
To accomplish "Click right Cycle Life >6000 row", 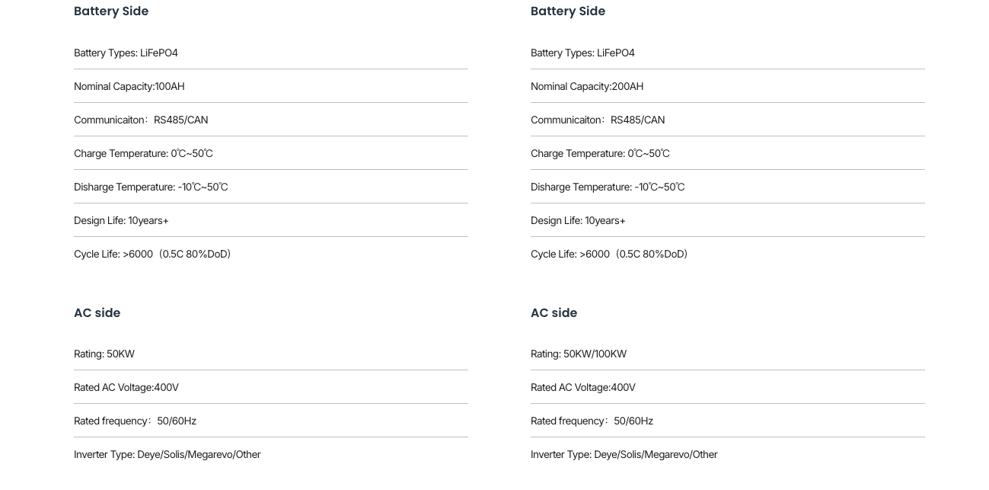I will coord(728,254).
